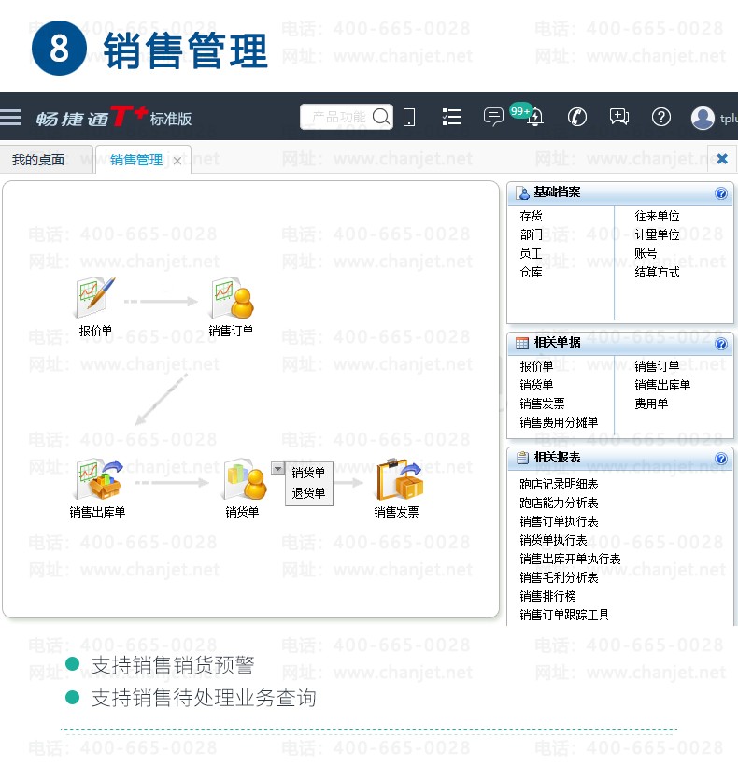Open the 销售出库单 flowchart icon
738x766 pixels.
click(99, 479)
